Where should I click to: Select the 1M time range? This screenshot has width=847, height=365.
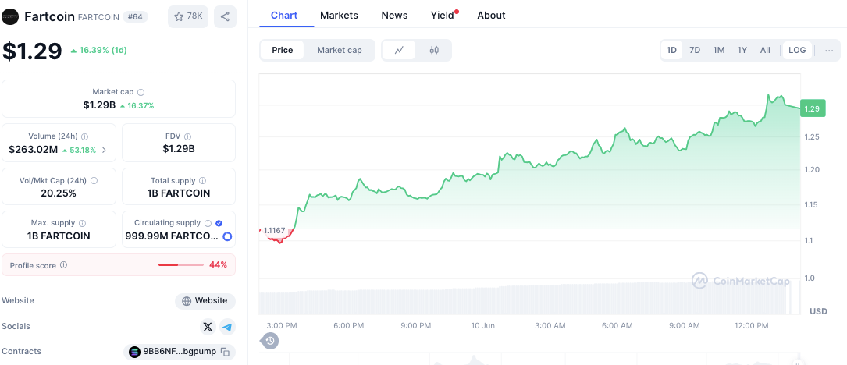[718, 50]
